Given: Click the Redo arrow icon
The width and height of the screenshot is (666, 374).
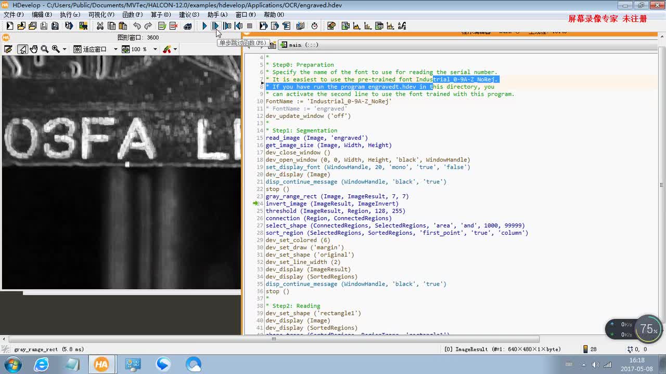Looking at the screenshot, I should coord(148,26).
